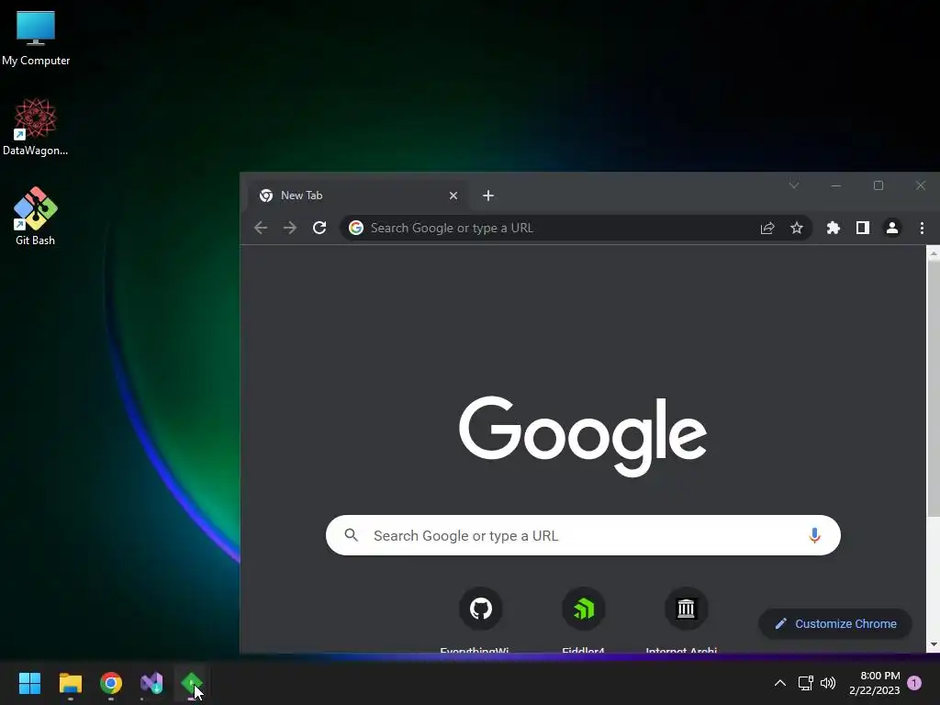
Task: Open the notification badge showing 1
Action: (914, 683)
